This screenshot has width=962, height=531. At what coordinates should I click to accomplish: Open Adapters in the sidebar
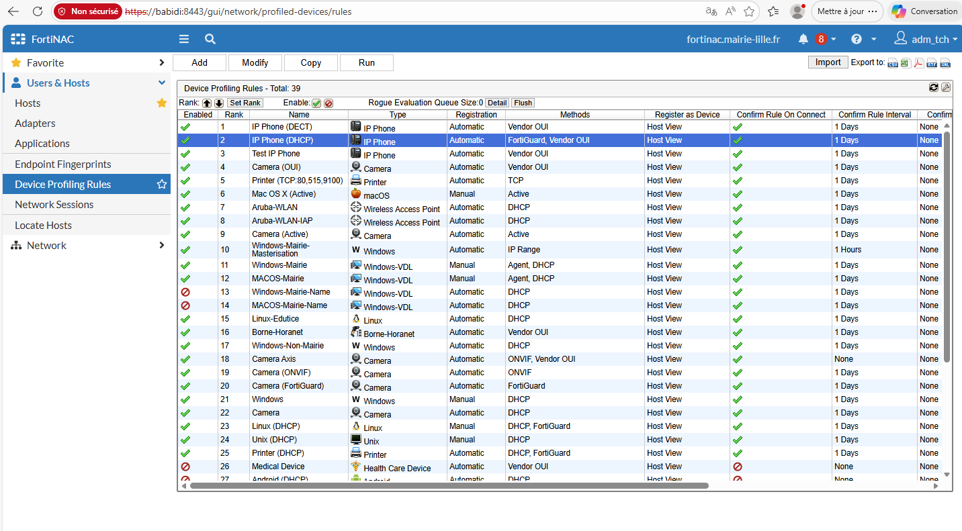pyautogui.click(x=35, y=123)
